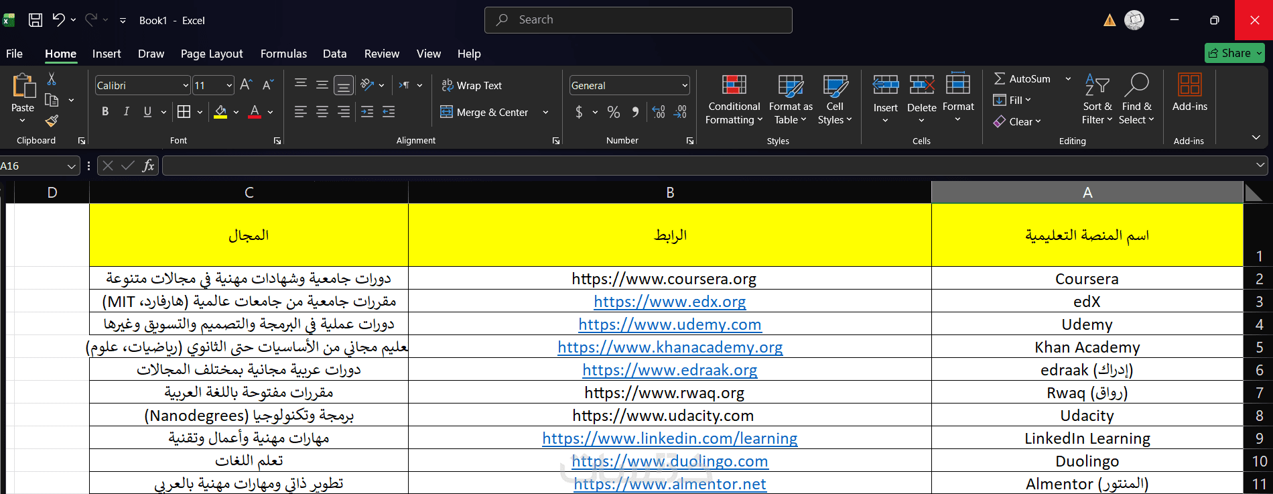Switch to the Formulas tab

(x=283, y=54)
